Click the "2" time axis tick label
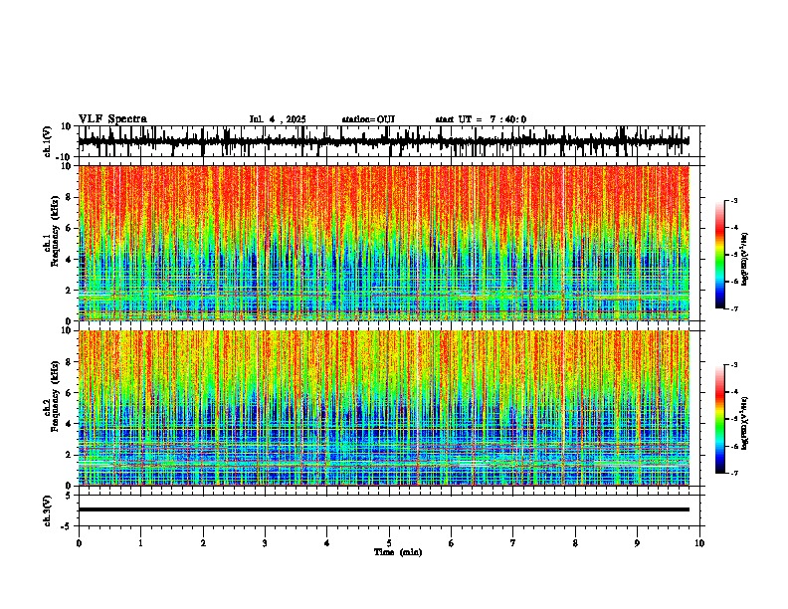The width and height of the screenshot is (788, 609). [203, 543]
